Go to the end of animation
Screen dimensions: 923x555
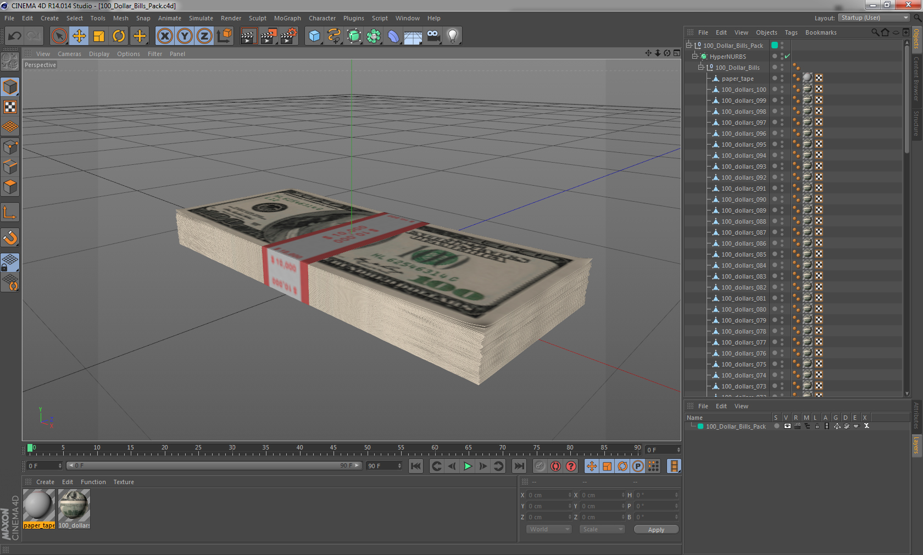pyautogui.click(x=519, y=466)
